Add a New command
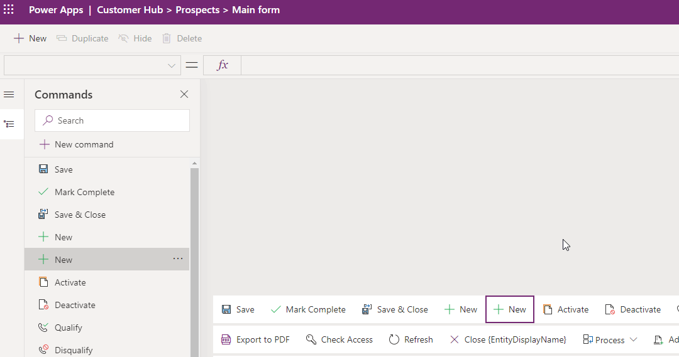The width and height of the screenshot is (679, 357). 77,144
